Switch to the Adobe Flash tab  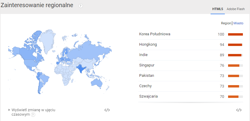[x=235, y=9]
